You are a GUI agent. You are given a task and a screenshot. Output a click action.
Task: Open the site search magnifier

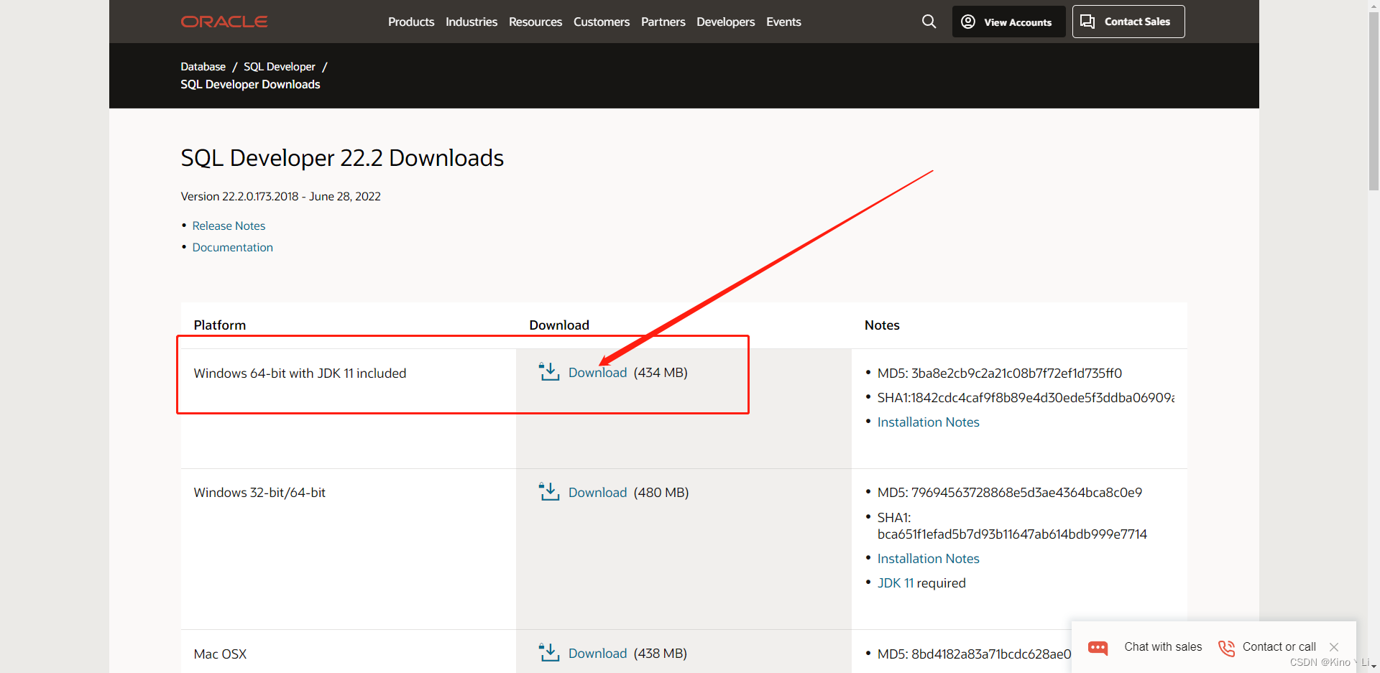click(x=929, y=22)
